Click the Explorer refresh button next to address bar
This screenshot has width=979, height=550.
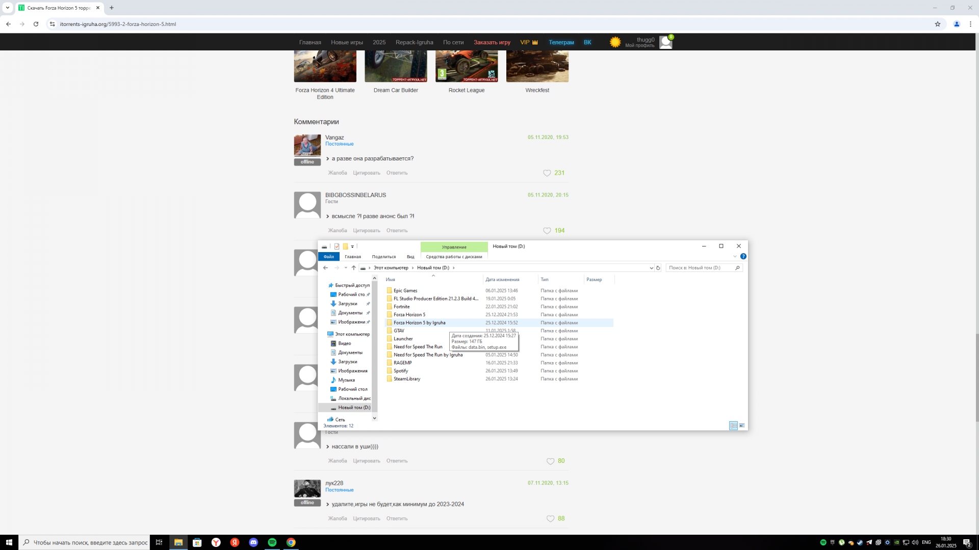click(x=658, y=268)
